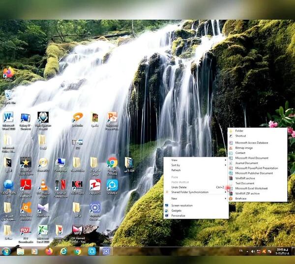The height and width of the screenshot is (264, 295).
Task: Open PowerISO disc icon on desktop
Action: [x=43, y=165]
